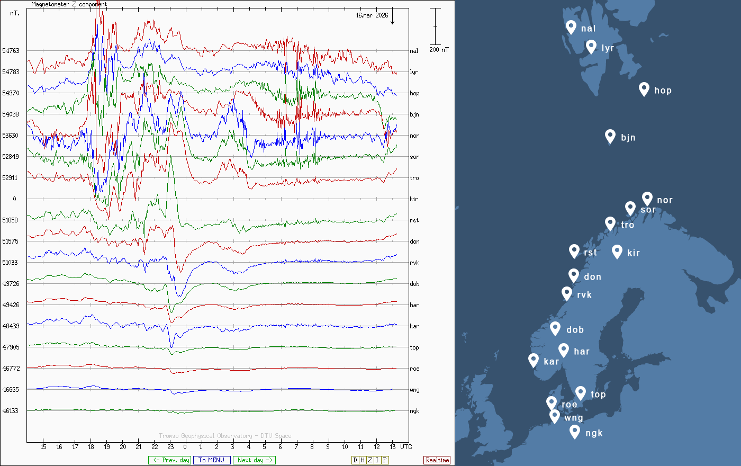Select the ngk station pin
741x466 pixels.
tap(575, 432)
